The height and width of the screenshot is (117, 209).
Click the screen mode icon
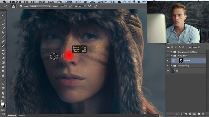3,114
